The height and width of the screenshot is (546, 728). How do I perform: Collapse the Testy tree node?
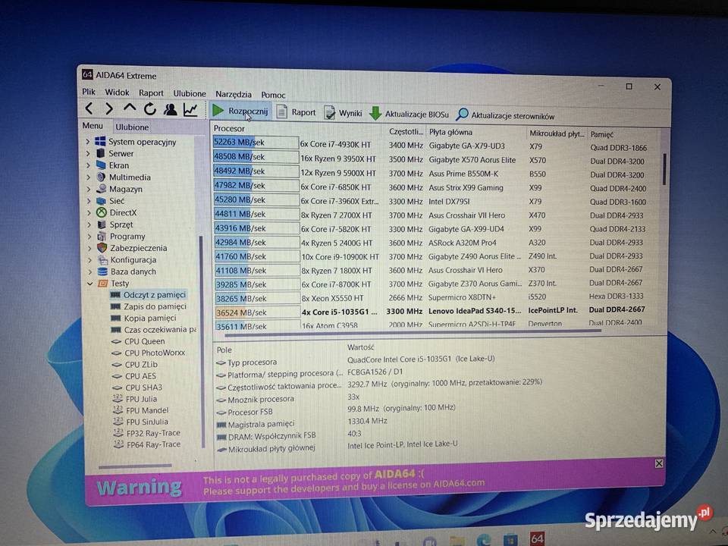pyautogui.click(x=90, y=283)
